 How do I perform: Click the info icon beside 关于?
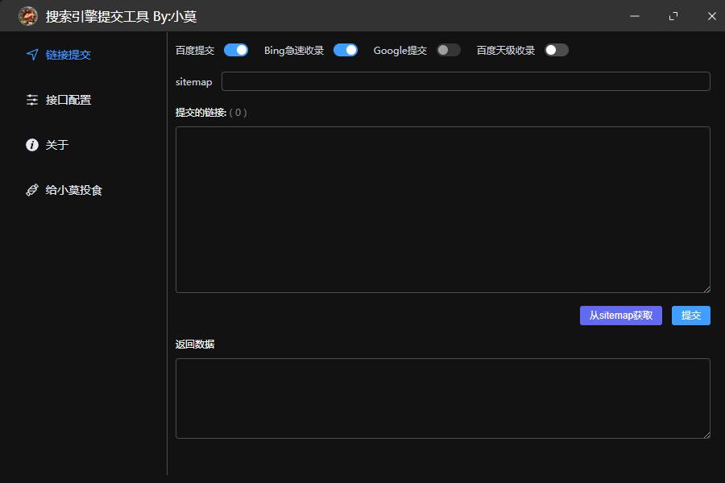pyautogui.click(x=32, y=145)
